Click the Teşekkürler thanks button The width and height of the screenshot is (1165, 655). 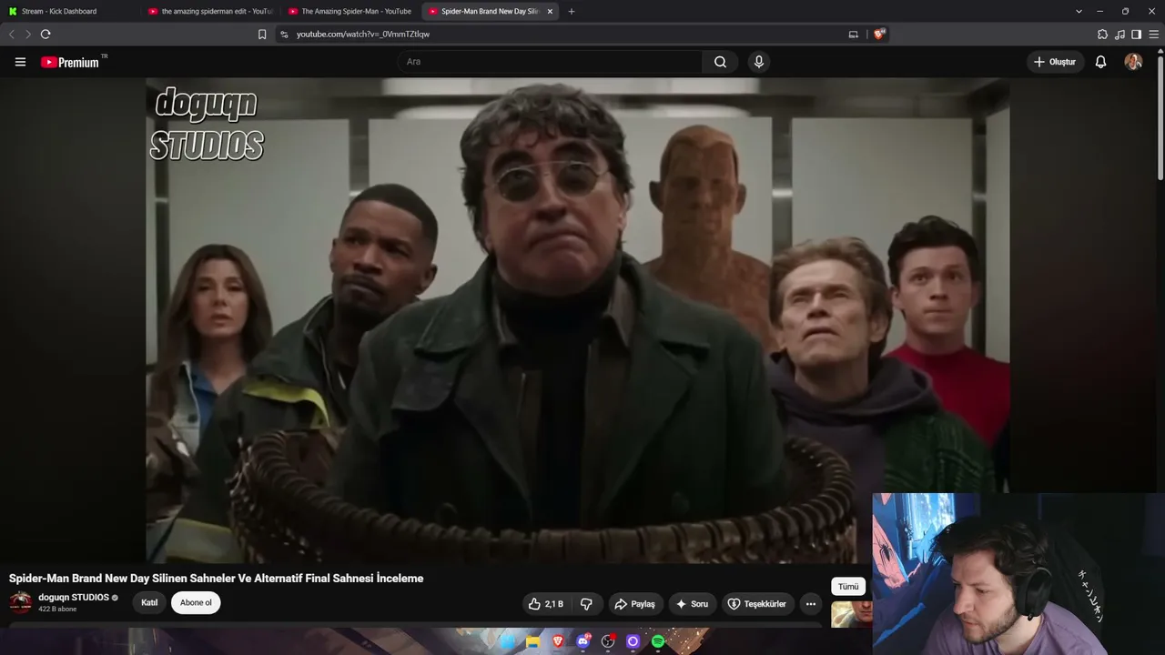(757, 604)
